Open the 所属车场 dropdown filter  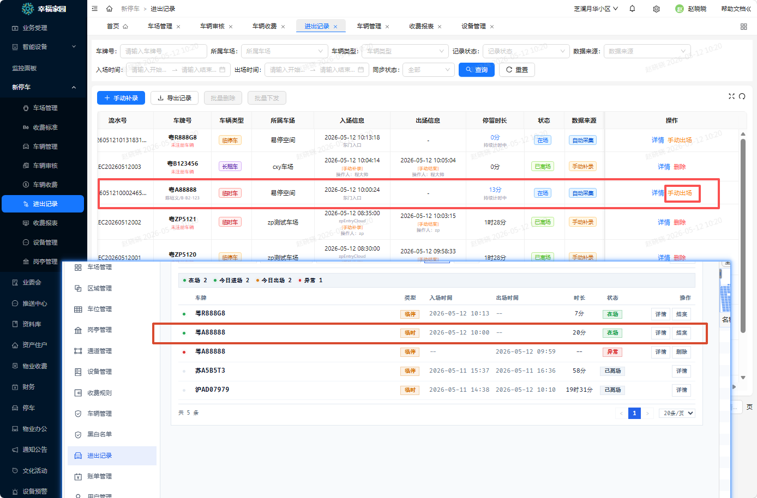[284, 51]
